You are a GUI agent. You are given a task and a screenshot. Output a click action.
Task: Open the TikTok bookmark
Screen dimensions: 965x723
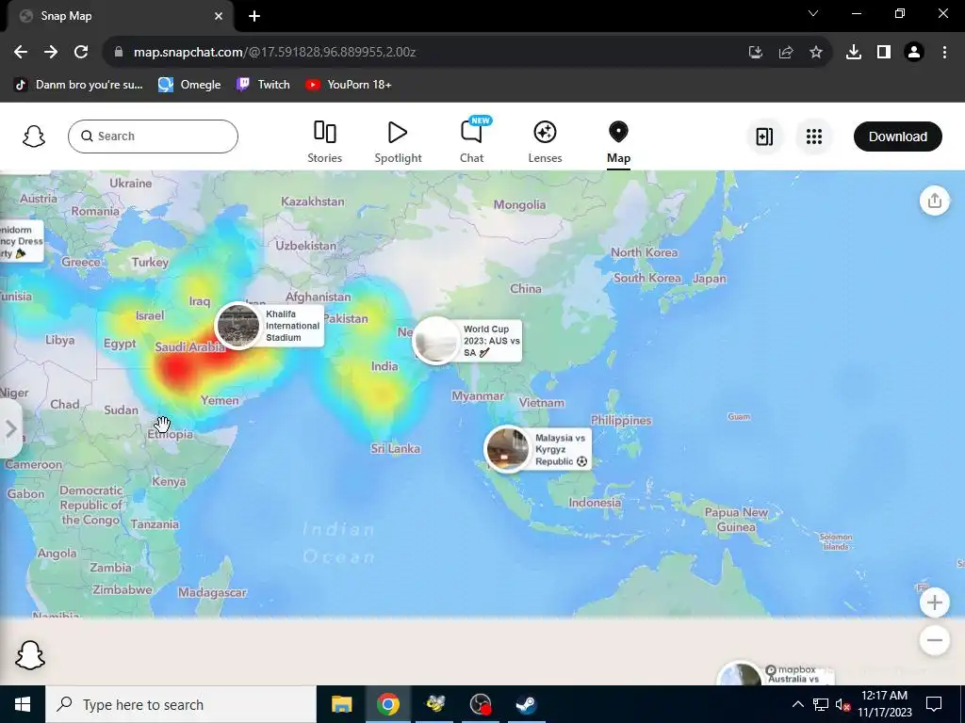78,85
